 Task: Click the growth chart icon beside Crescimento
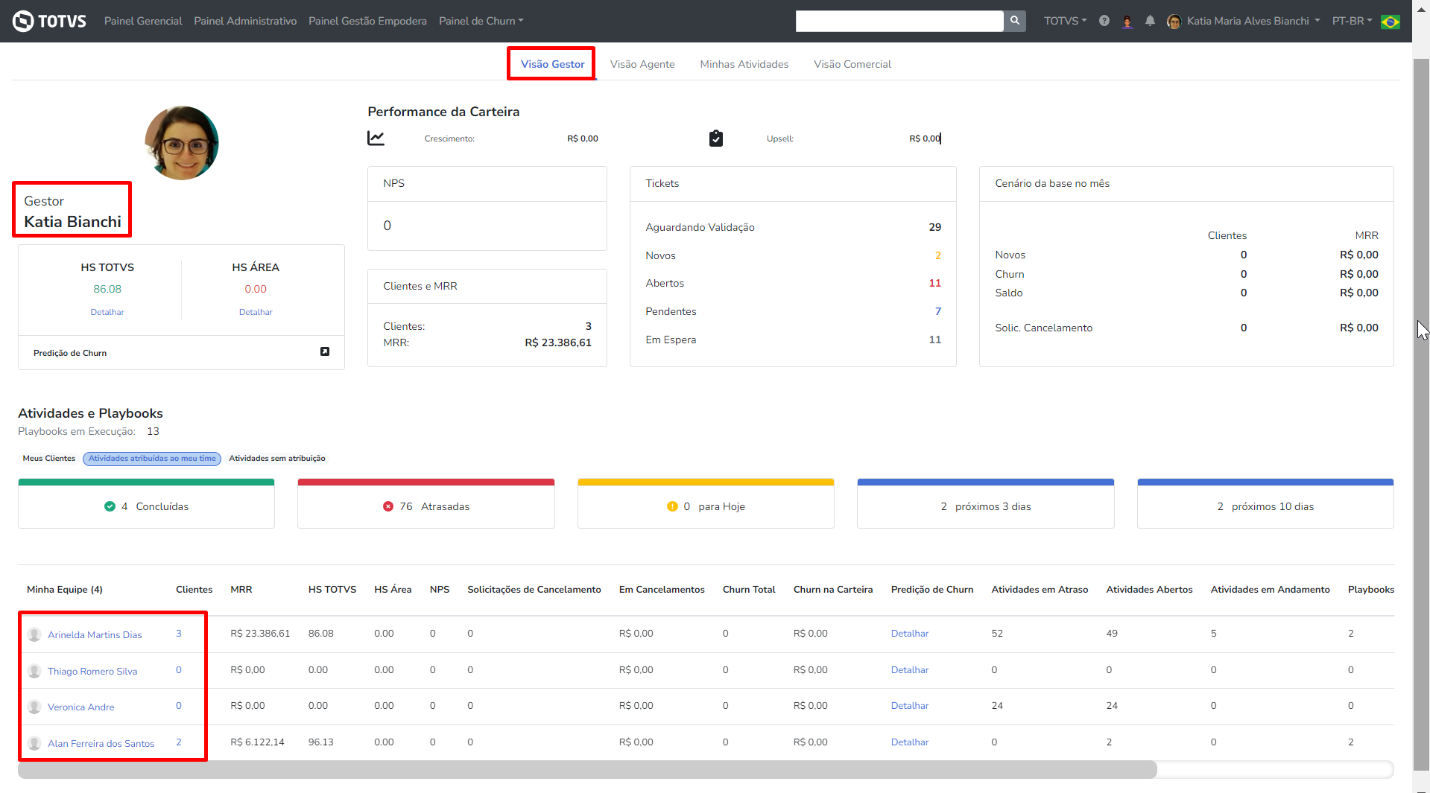(x=376, y=138)
